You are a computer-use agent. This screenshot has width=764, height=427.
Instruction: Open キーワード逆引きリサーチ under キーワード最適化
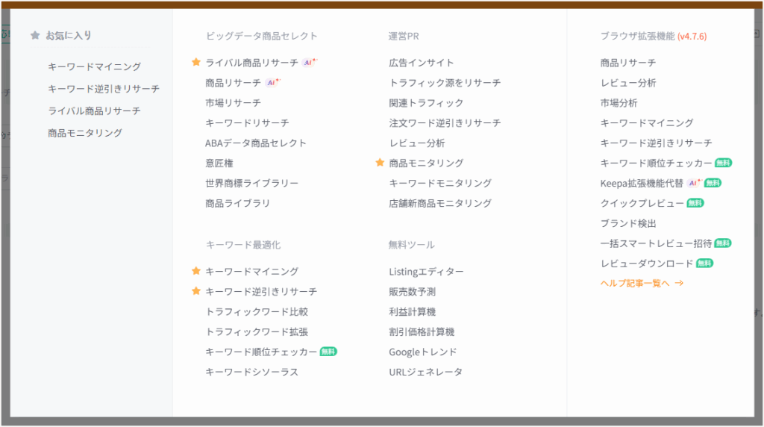261,291
